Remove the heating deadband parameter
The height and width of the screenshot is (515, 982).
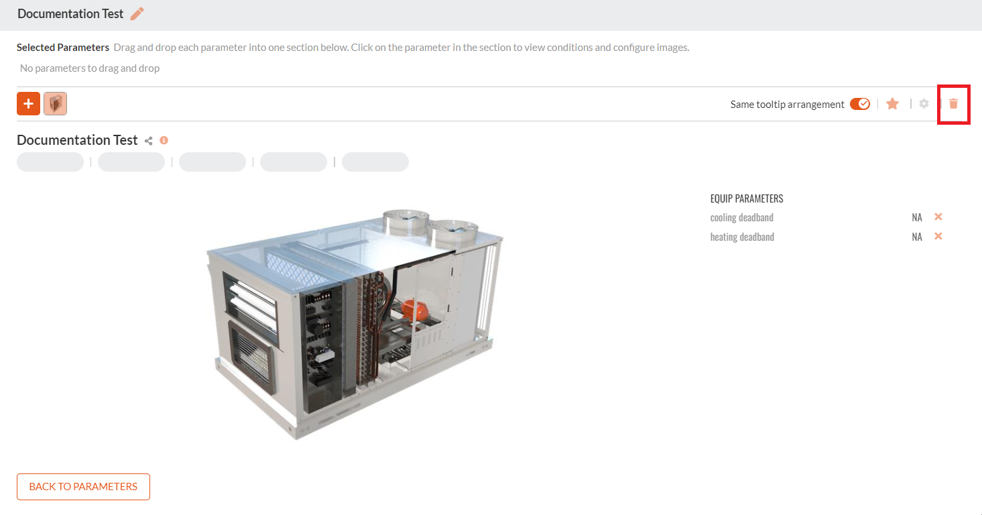click(x=938, y=236)
